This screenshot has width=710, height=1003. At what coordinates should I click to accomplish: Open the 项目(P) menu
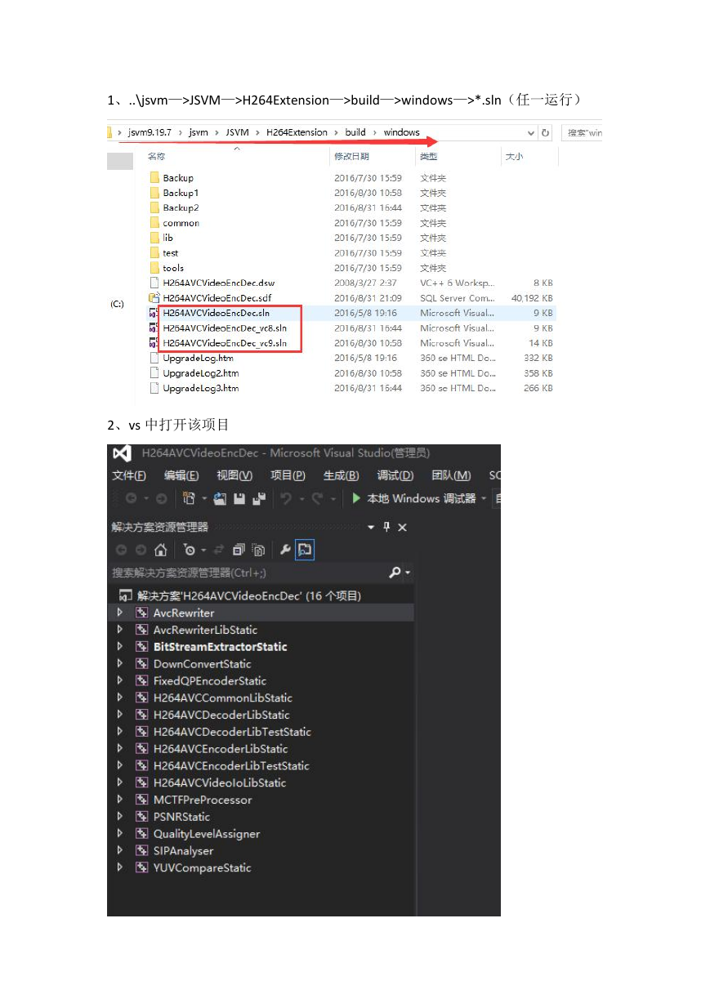[288, 475]
